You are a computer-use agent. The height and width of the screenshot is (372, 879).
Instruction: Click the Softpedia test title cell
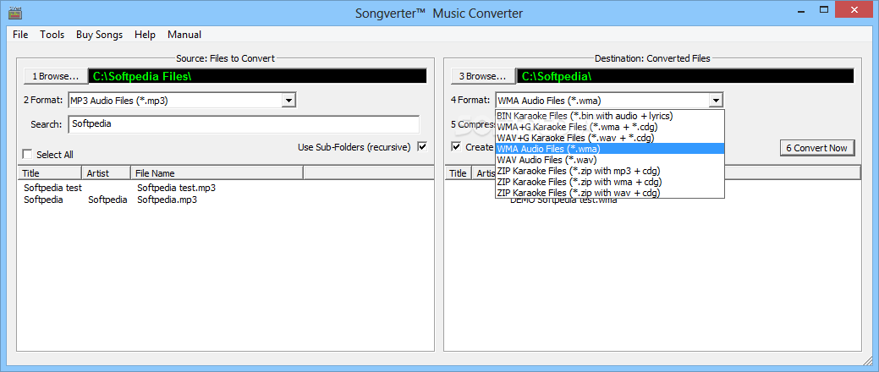pos(52,188)
